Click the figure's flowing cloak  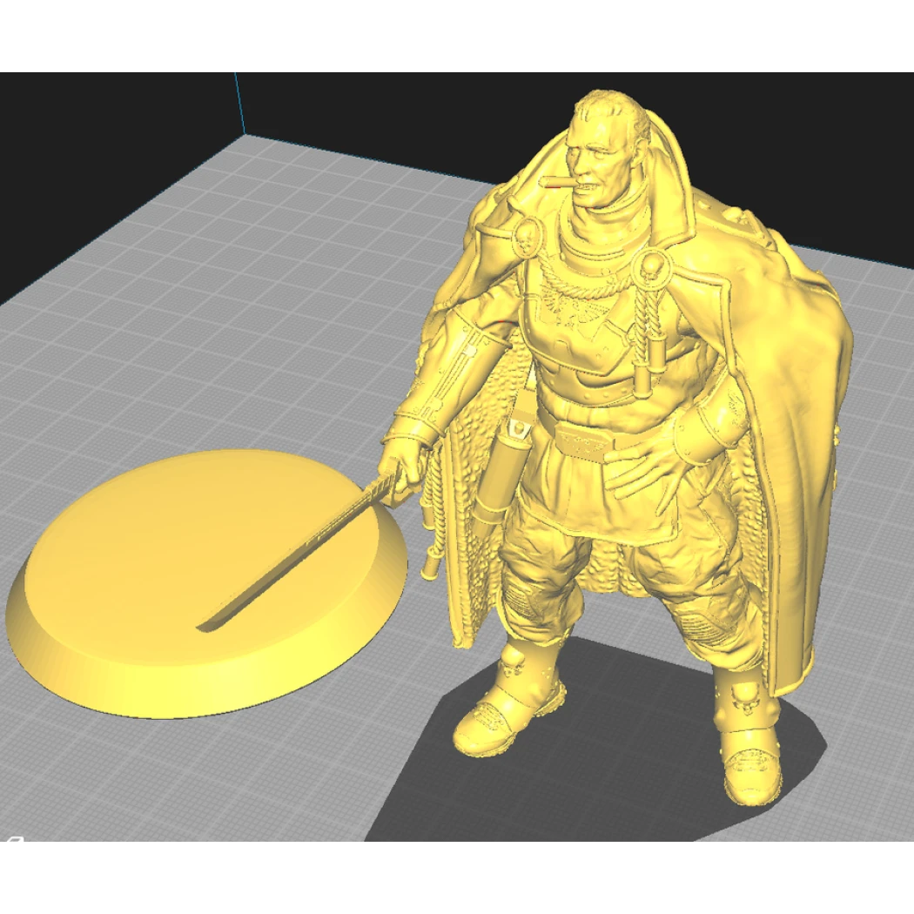click(x=783, y=392)
